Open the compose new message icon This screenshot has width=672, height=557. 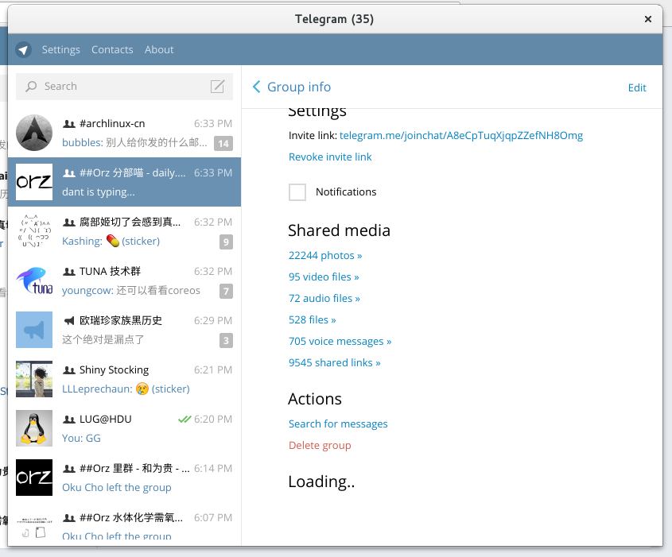click(x=218, y=86)
